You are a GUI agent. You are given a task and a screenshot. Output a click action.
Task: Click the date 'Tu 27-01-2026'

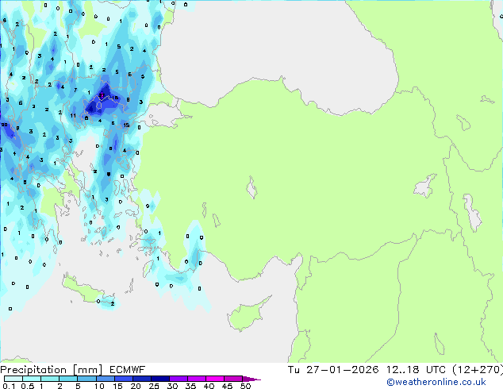click(333, 370)
